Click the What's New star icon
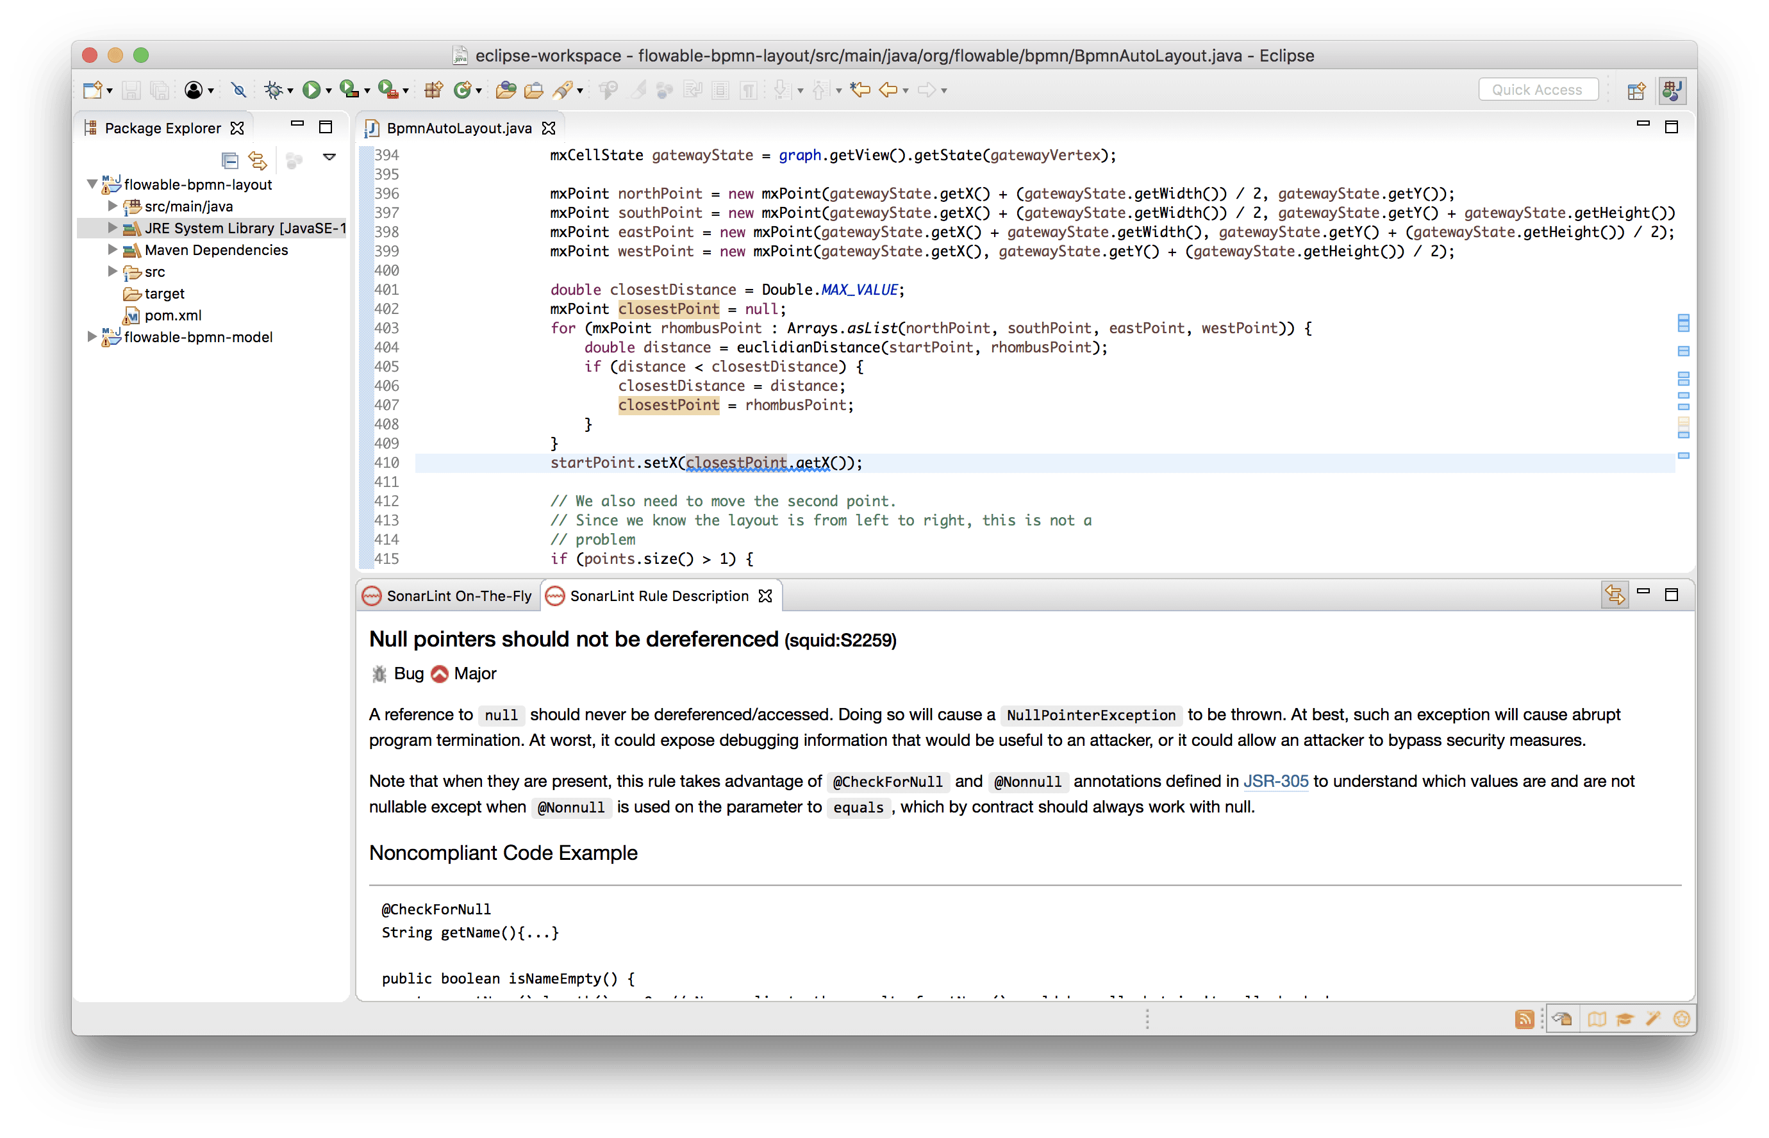 point(1681,1019)
